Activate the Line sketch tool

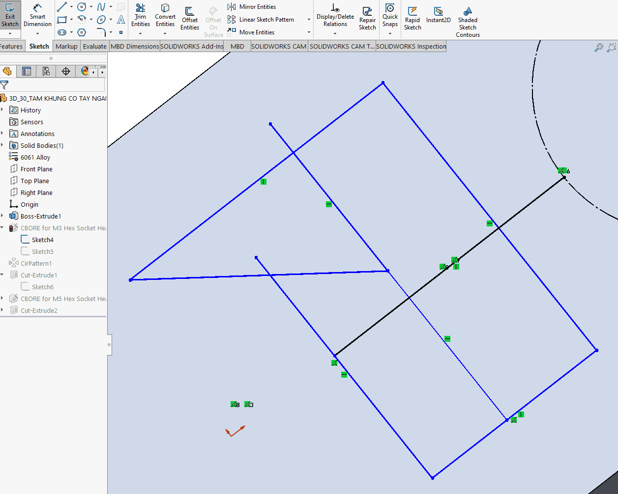pyautogui.click(x=62, y=7)
